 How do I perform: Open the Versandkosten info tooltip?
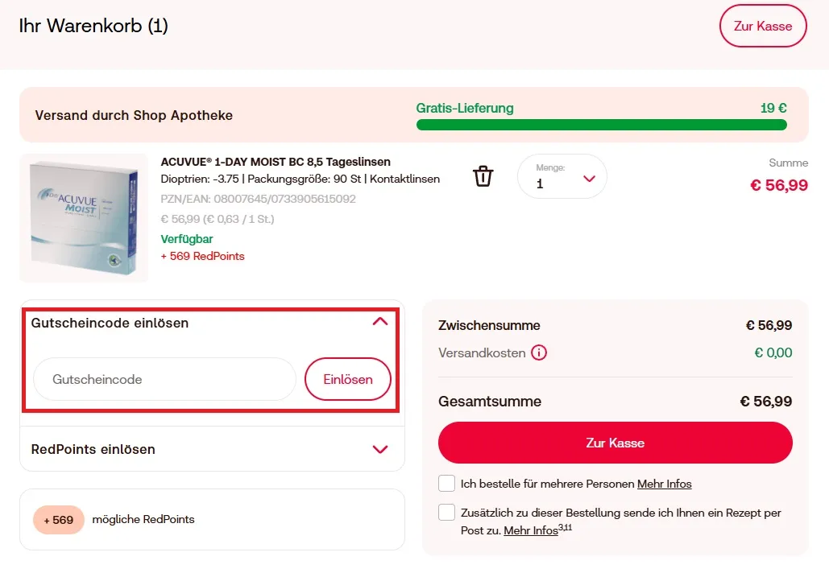(x=538, y=352)
